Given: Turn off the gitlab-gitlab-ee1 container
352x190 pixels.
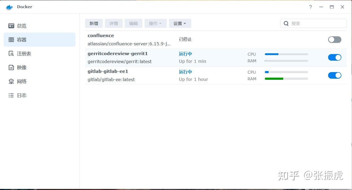Looking at the screenshot, I should pyautogui.click(x=334, y=75).
